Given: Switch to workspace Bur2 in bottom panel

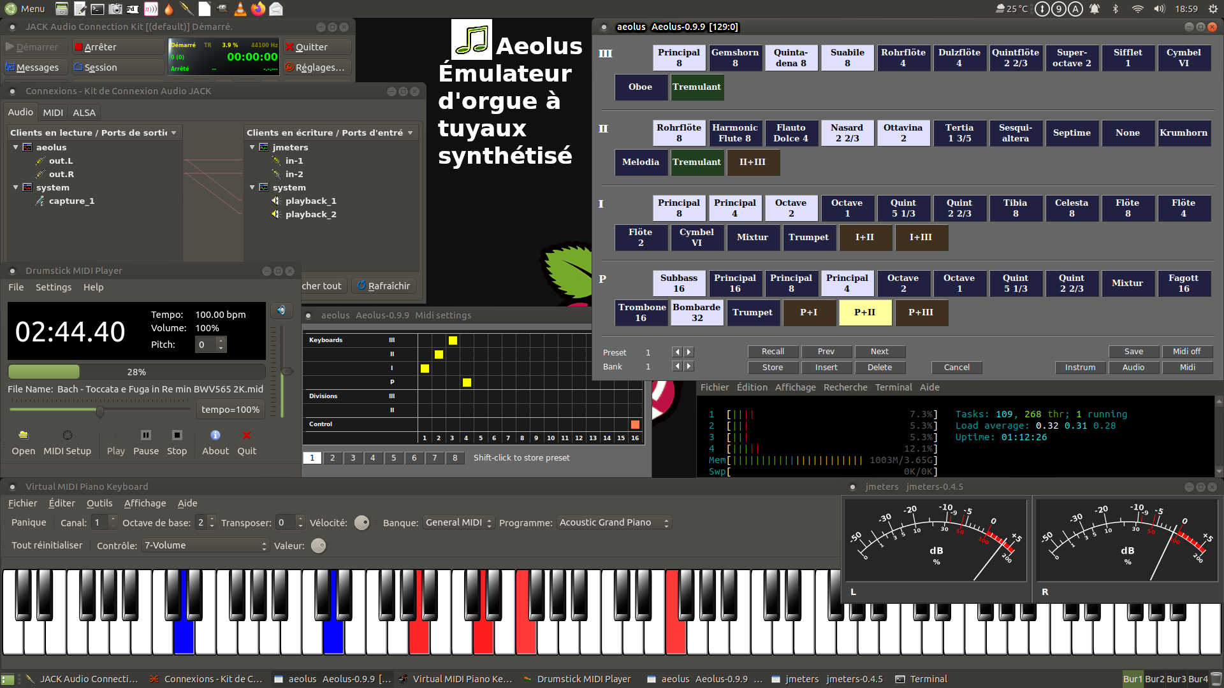Looking at the screenshot, I should tap(1155, 679).
